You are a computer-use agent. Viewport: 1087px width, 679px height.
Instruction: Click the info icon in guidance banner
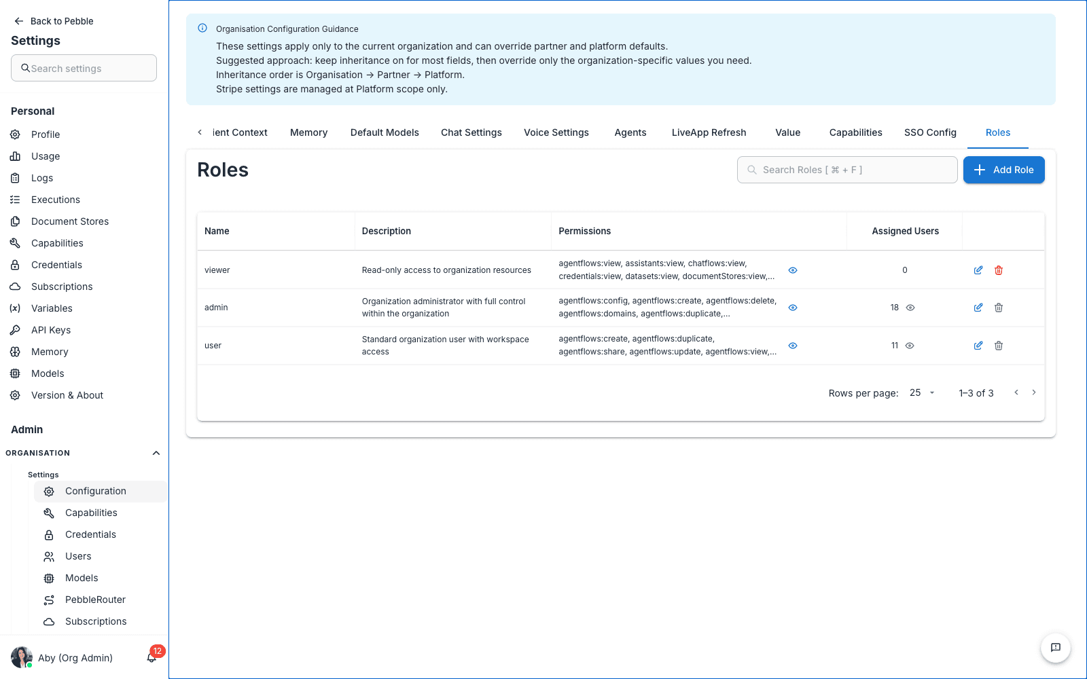(x=202, y=29)
